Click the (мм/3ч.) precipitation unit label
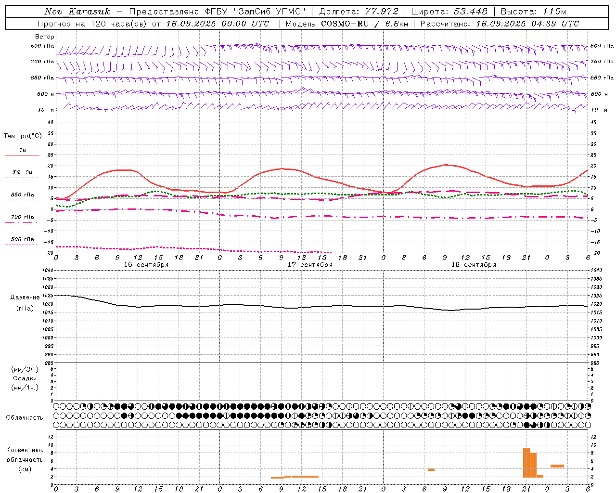The image size is (616, 493). click(x=25, y=369)
